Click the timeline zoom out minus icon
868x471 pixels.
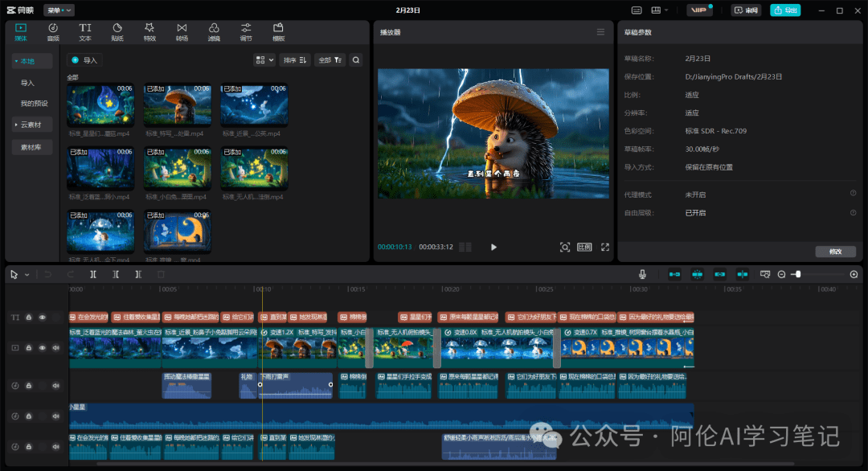tap(782, 275)
